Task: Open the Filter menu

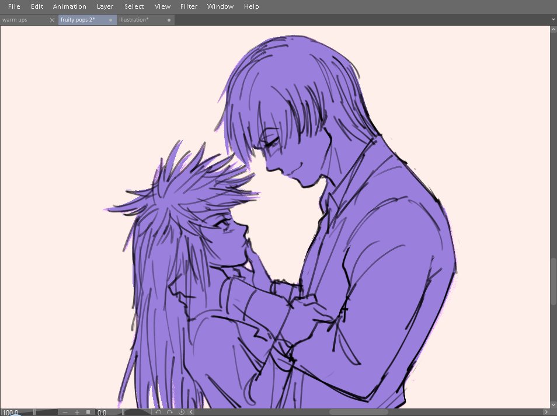Action: pyautogui.click(x=189, y=6)
